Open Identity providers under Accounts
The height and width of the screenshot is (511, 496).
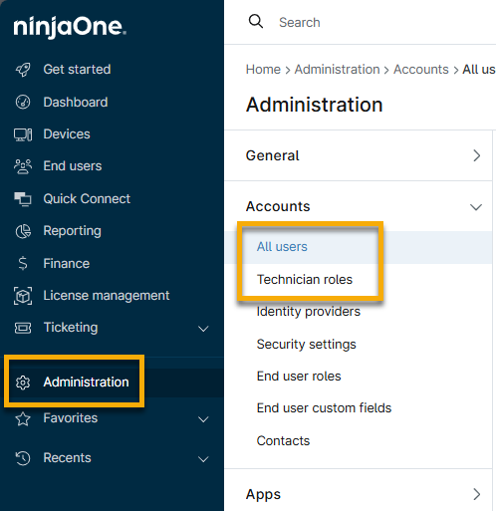[x=309, y=312]
